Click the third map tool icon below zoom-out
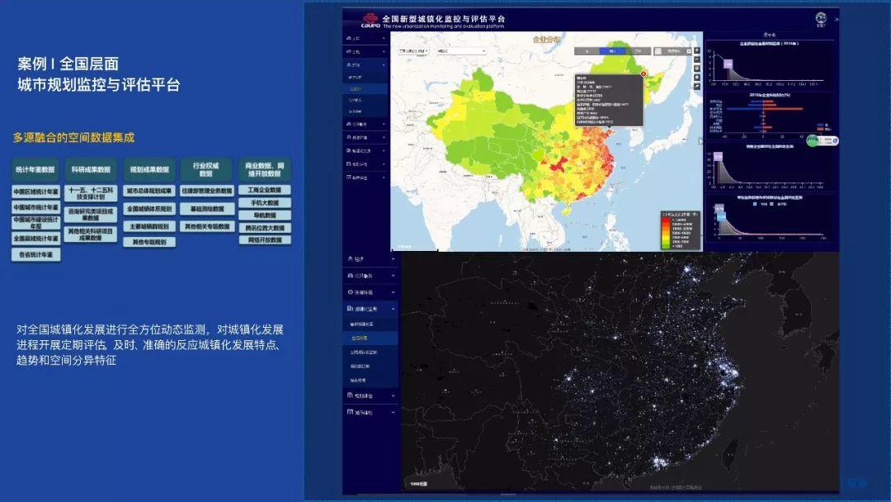This screenshot has height=502, width=891. [697, 69]
